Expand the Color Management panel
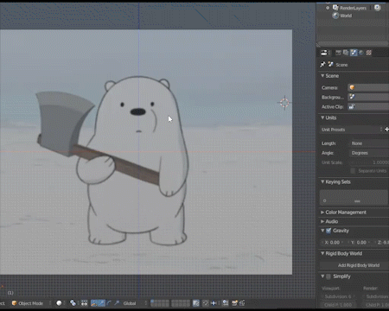 click(x=322, y=213)
